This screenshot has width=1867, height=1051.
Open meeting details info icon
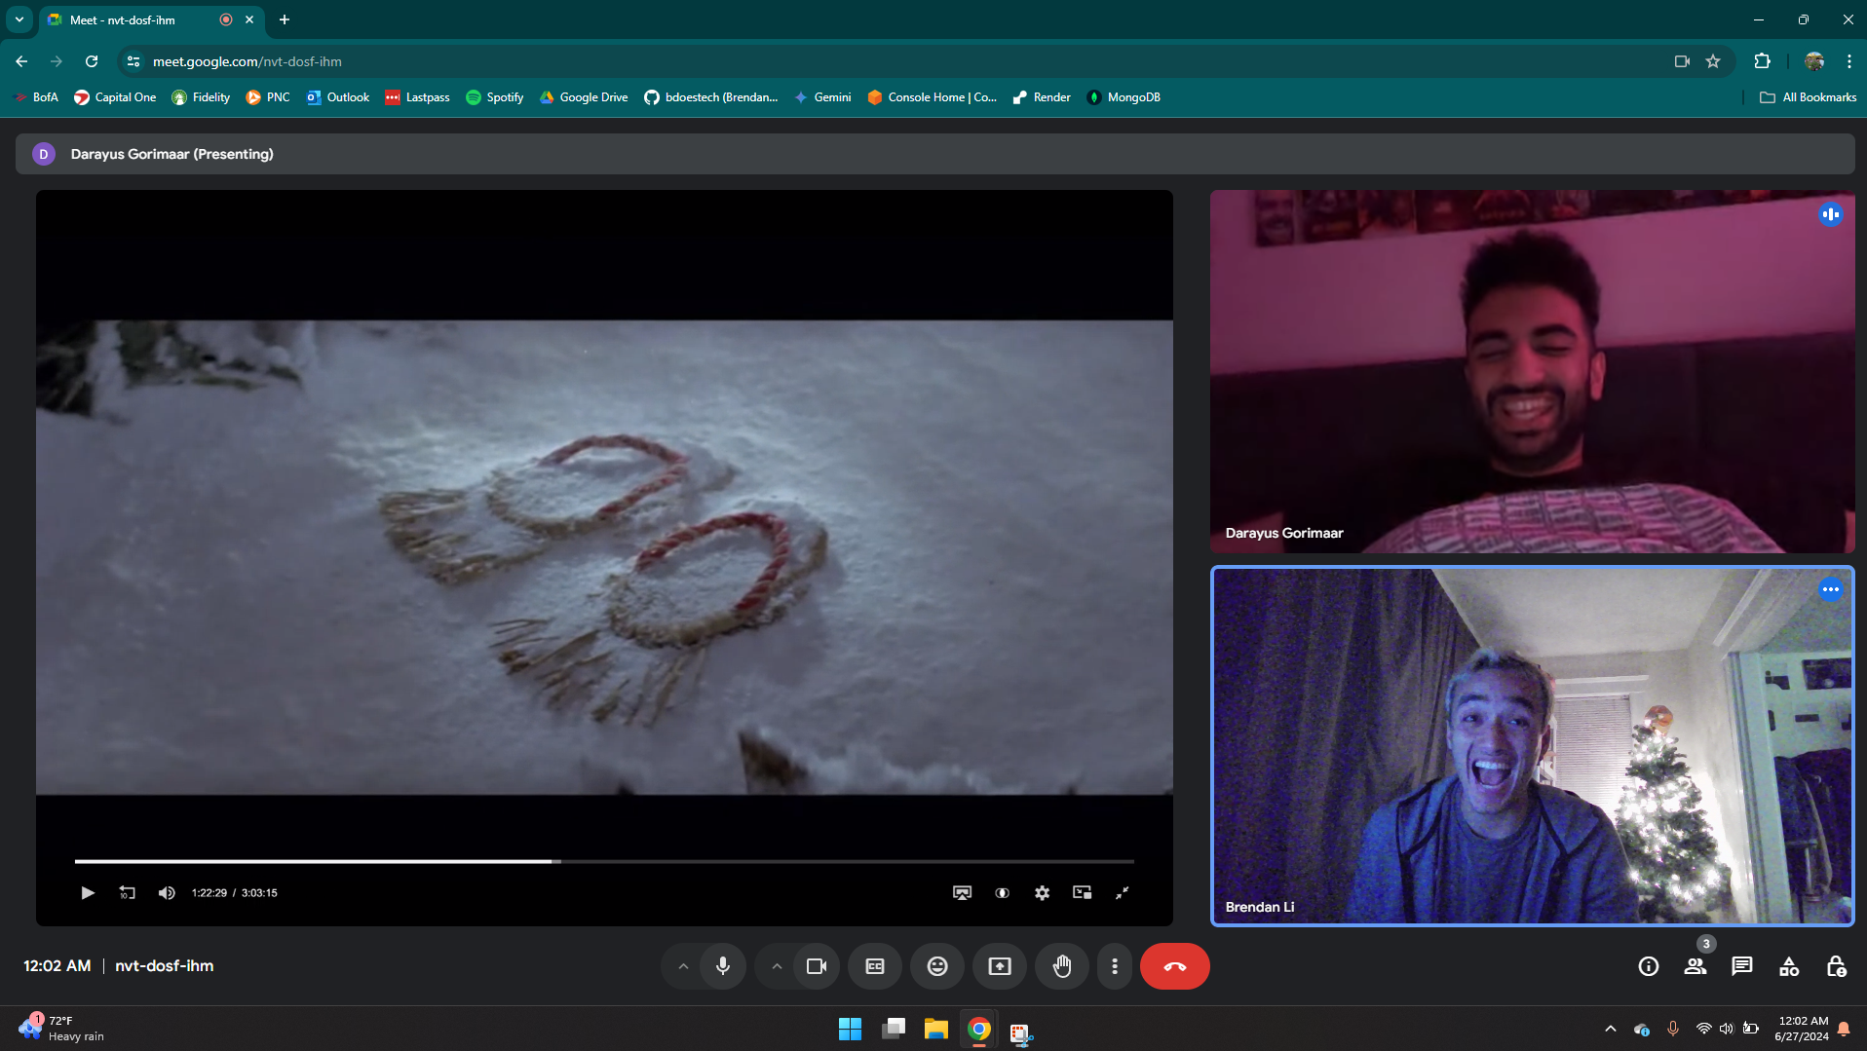pyautogui.click(x=1648, y=966)
